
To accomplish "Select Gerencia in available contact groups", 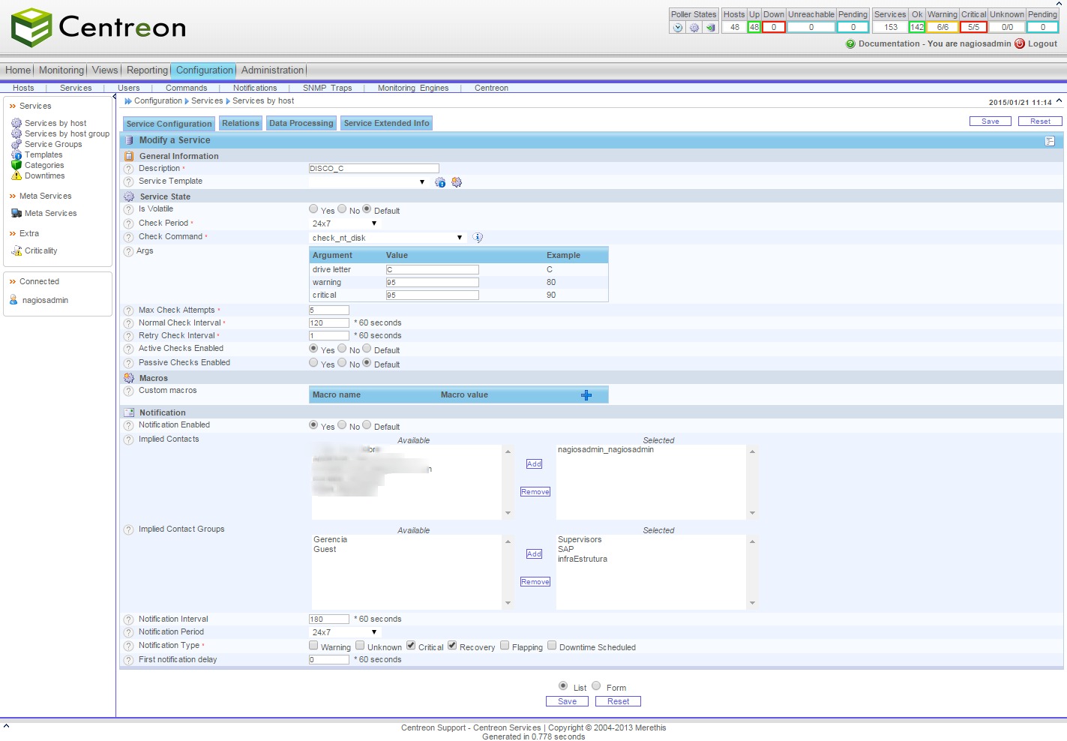I will [331, 540].
